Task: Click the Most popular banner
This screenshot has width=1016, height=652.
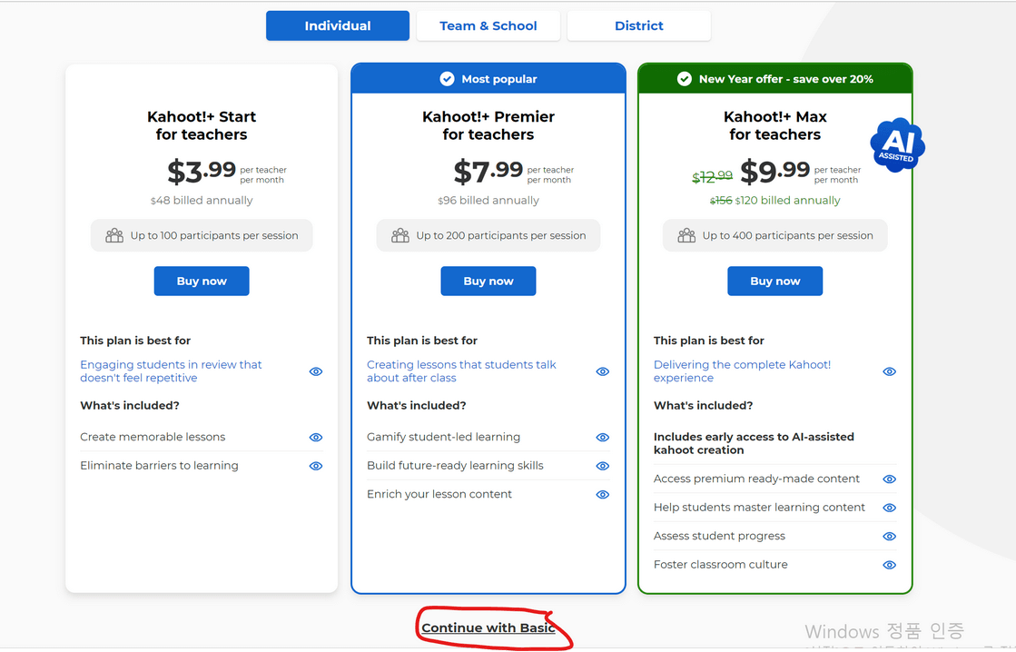Action: tap(488, 79)
